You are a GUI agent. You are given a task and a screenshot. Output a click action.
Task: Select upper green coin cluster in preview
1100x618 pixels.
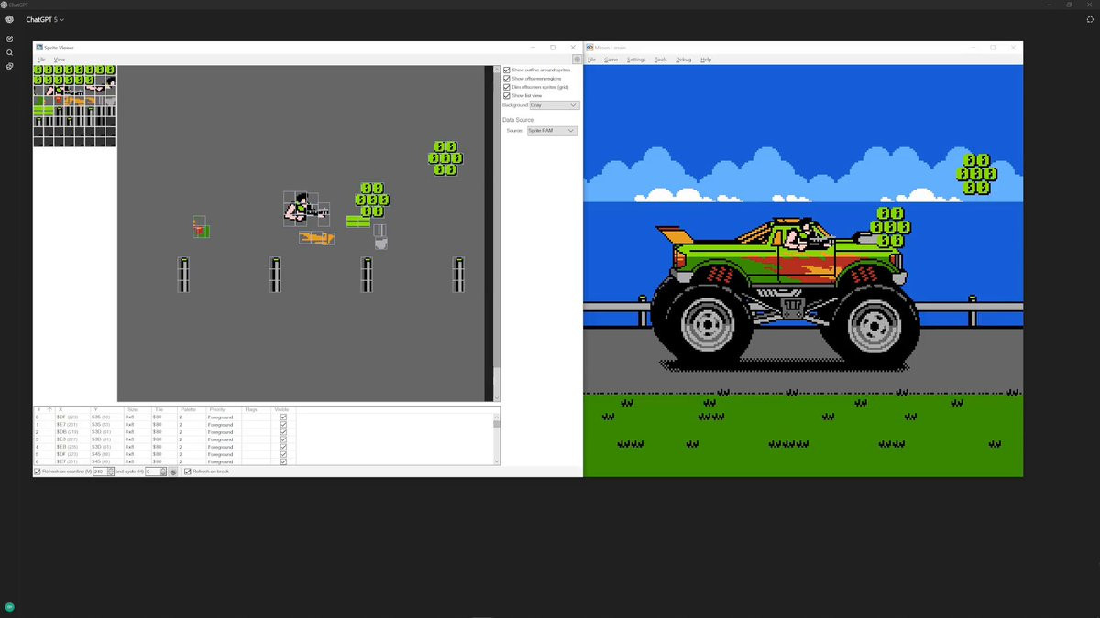tap(445, 157)
